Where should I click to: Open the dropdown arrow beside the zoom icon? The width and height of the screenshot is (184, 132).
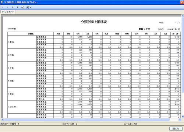(x=31, y=7)
